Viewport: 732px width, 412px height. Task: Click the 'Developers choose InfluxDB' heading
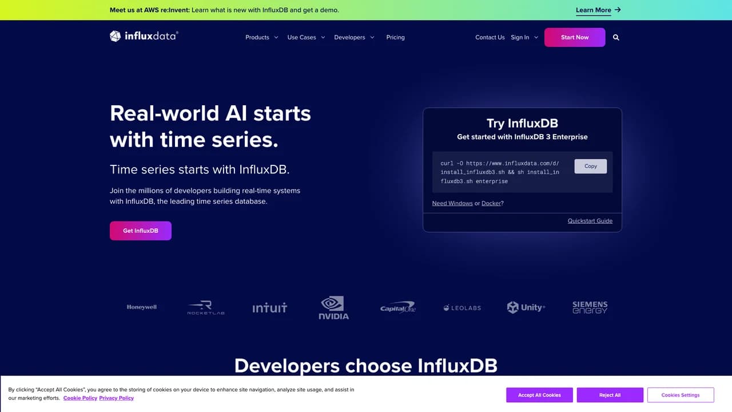pos(366,366)
